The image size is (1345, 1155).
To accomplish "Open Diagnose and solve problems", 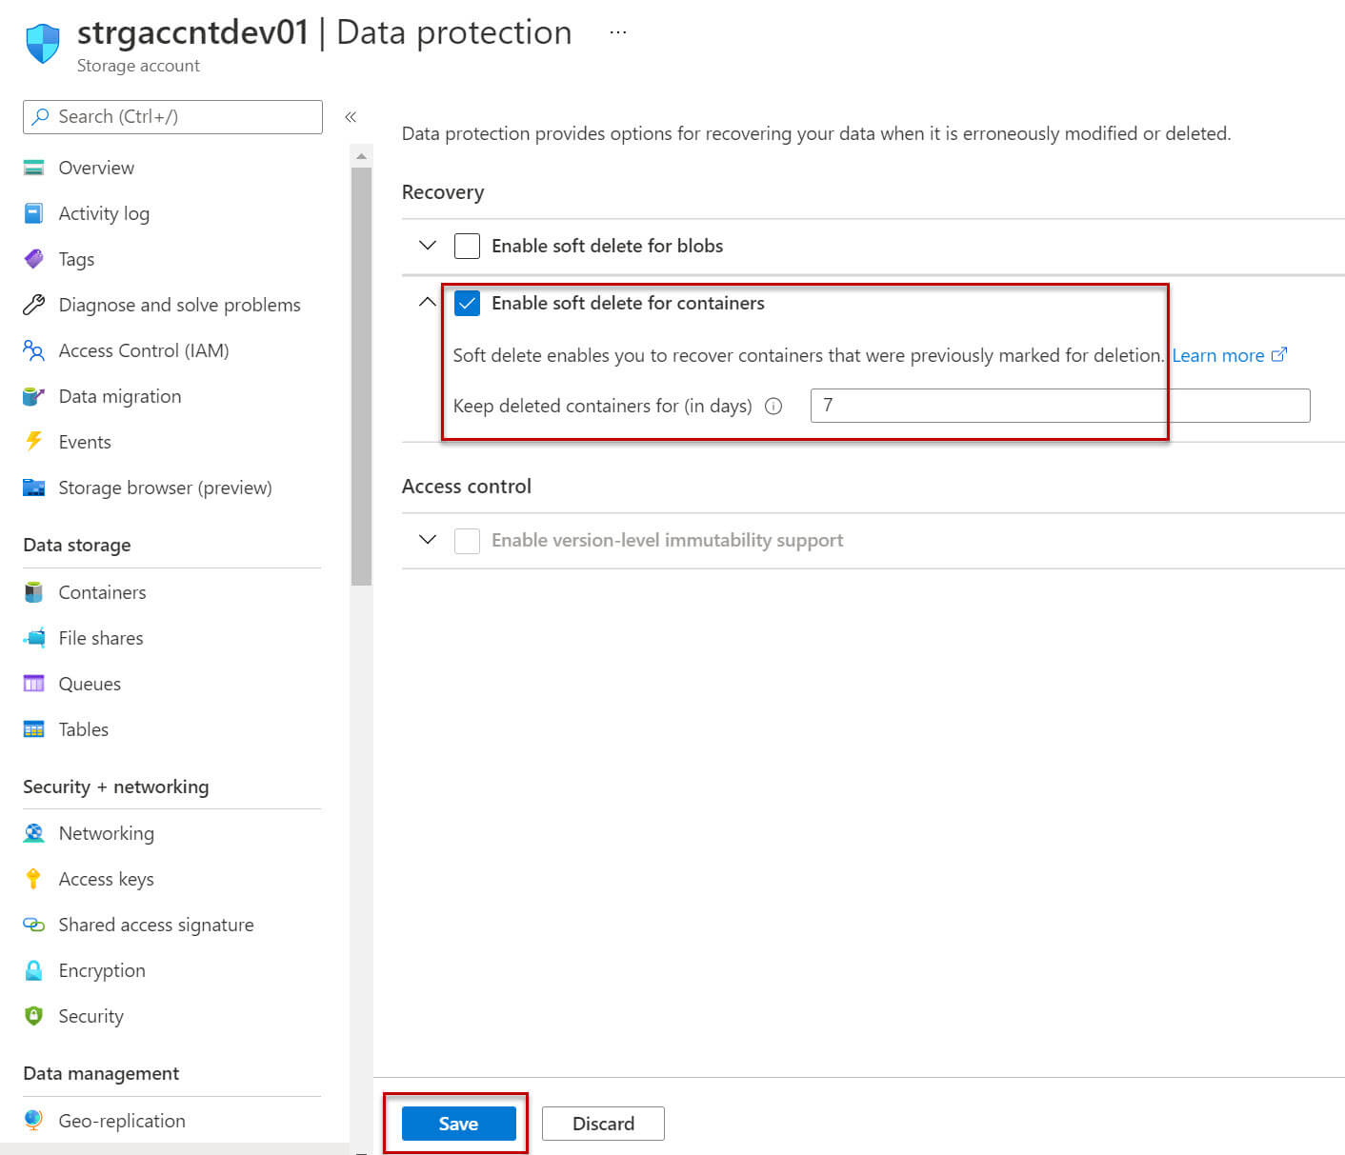I will pyautogui.click(x=179, y=304).
